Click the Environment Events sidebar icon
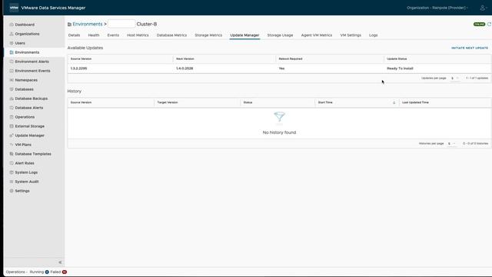492x277 pixels. pos(12,71)
